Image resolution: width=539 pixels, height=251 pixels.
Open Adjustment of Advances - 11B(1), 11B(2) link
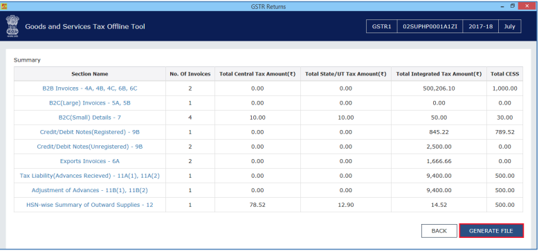(x=90, y=190)
